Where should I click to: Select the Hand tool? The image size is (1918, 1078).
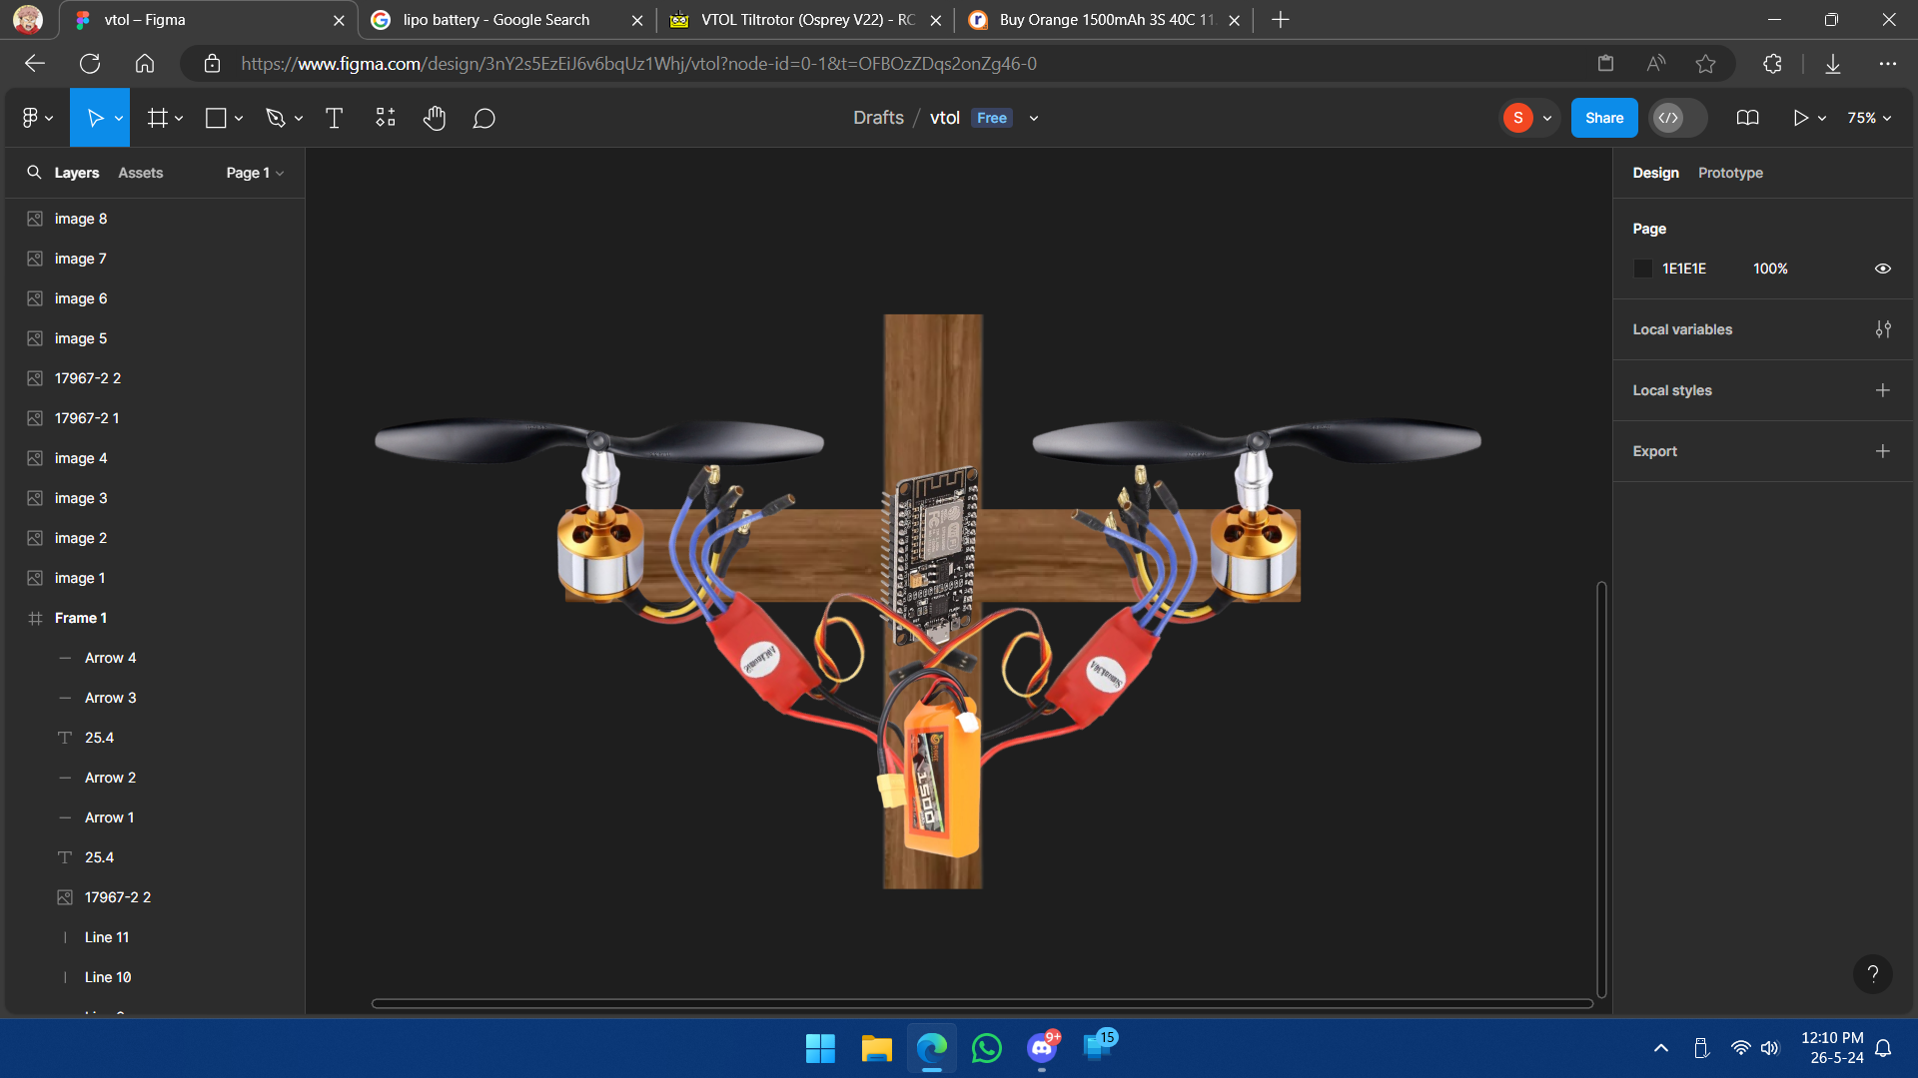click(434, 118)
